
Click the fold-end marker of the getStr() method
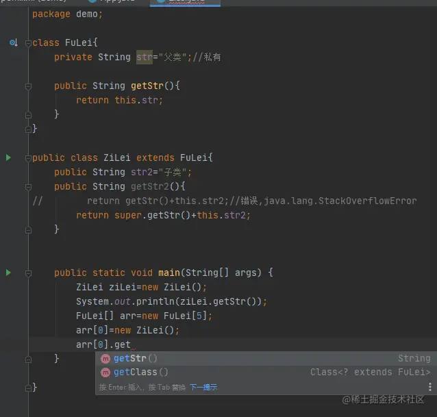(x=28, y=115)
